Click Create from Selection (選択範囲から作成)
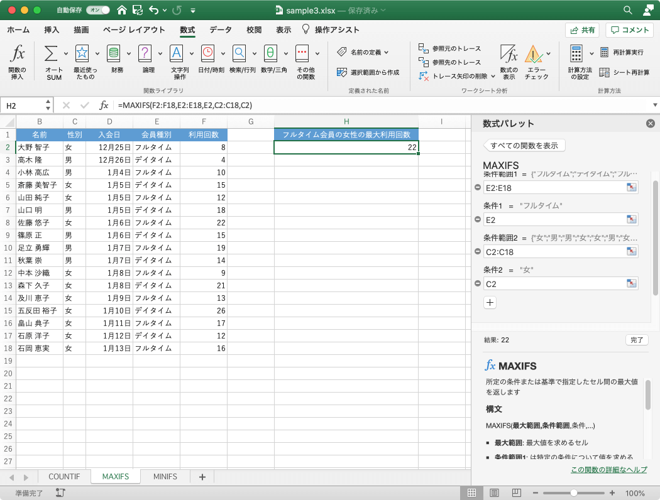 368,72
